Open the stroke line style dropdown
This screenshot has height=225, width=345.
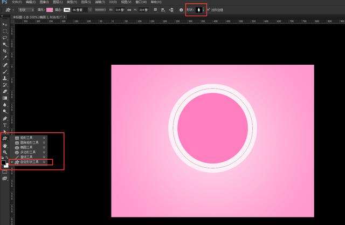click(x=100, y=10)
